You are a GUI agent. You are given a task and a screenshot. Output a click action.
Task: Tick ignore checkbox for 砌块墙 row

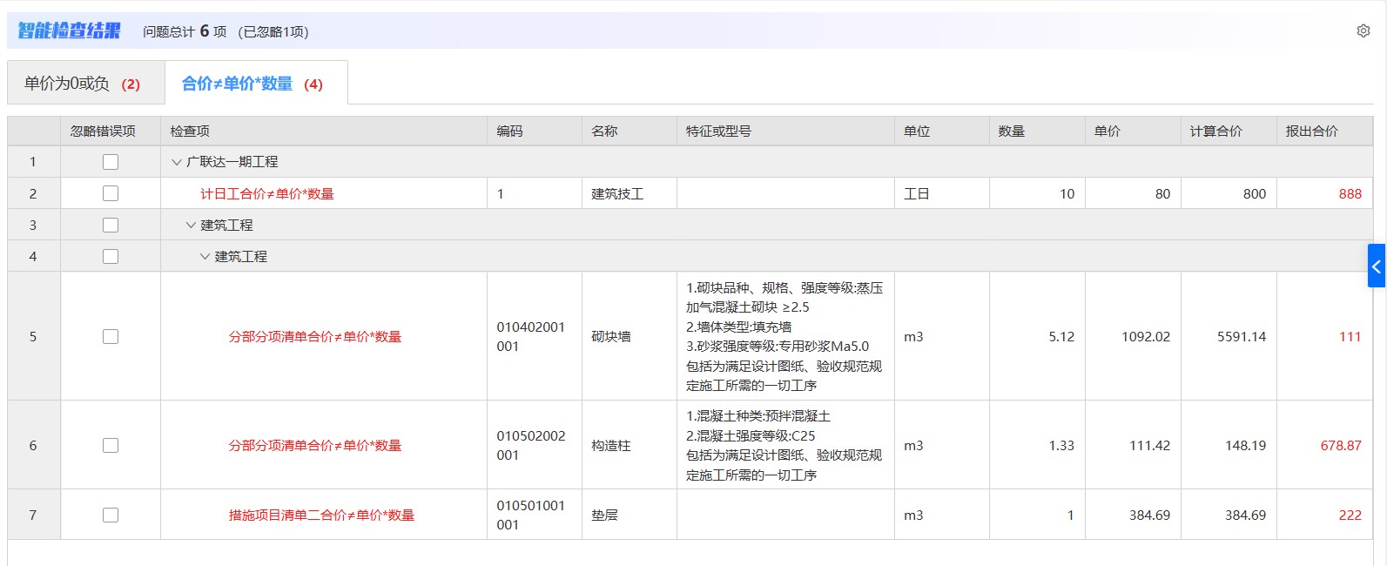[x=111, y=336]
